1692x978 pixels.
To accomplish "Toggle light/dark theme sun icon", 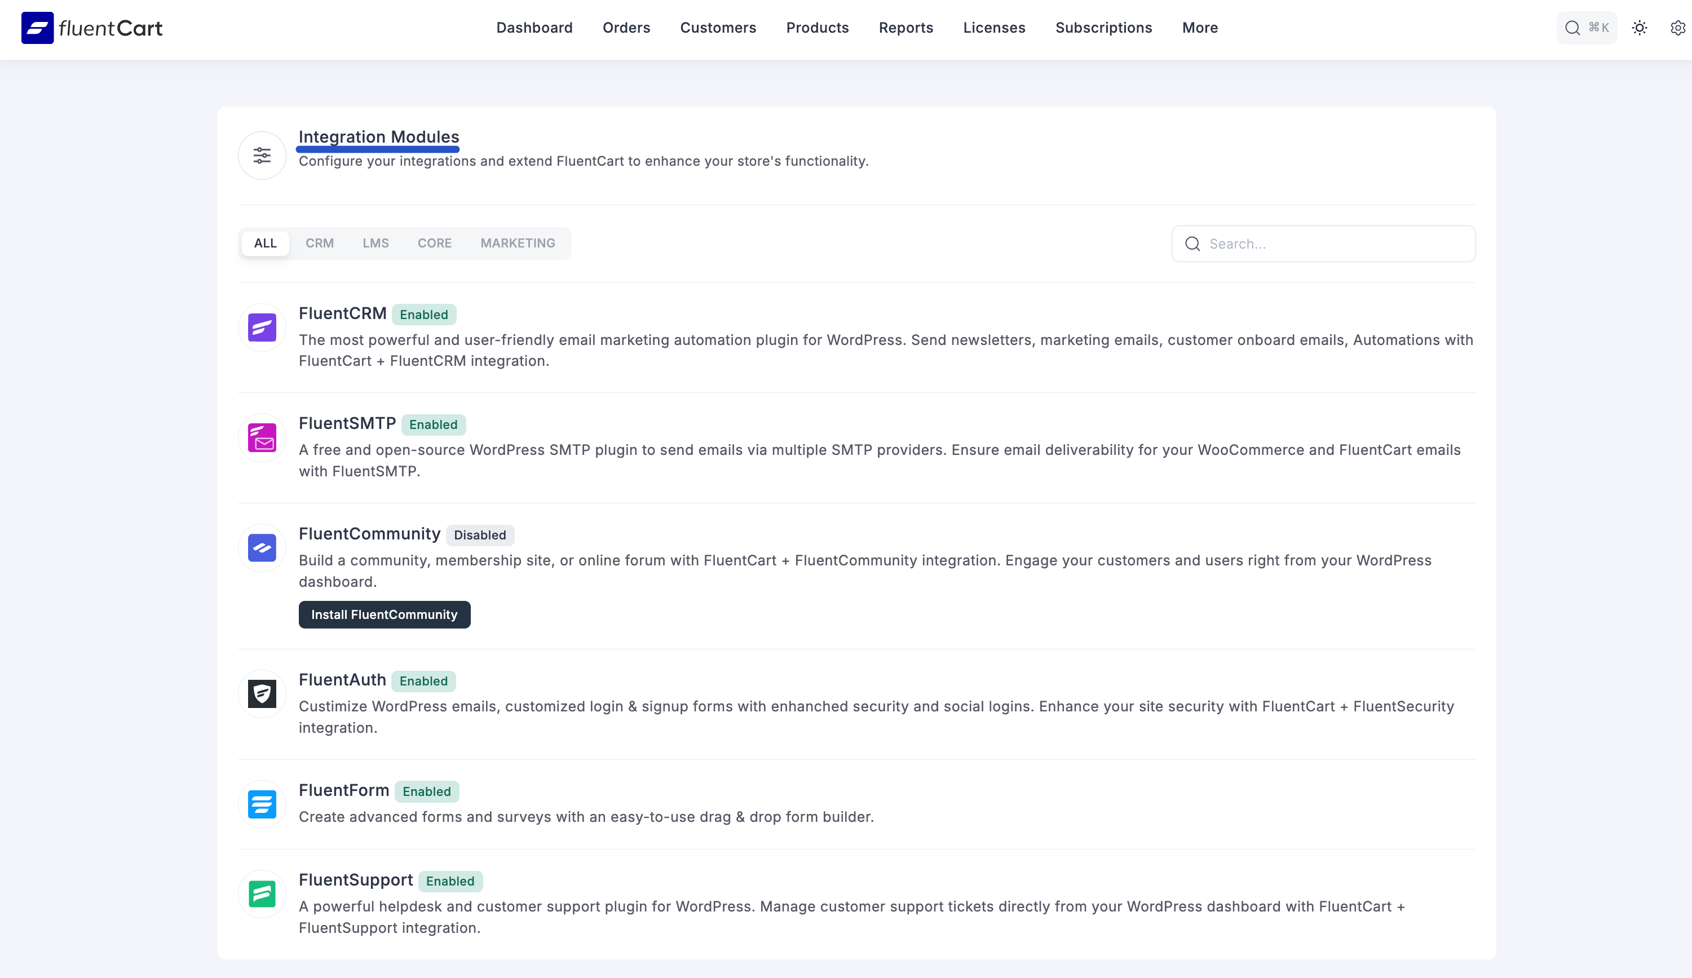I will tap(1640, 28).
